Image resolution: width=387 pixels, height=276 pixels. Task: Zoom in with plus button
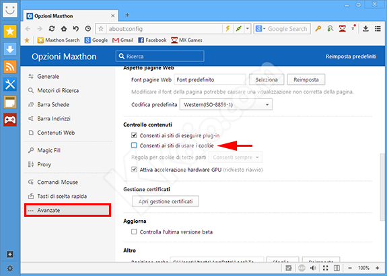tap(377, 268)
